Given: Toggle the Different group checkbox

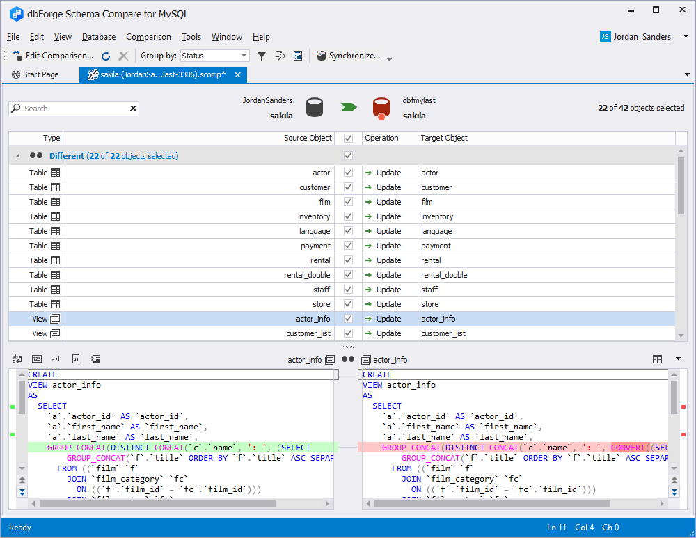Looking at the screenshot, I should pos(349,155).
